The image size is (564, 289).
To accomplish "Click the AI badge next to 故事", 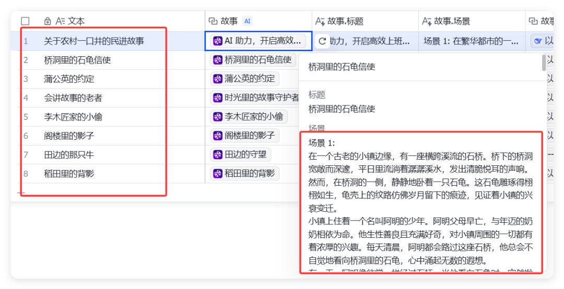I will (x=248, y=21).
